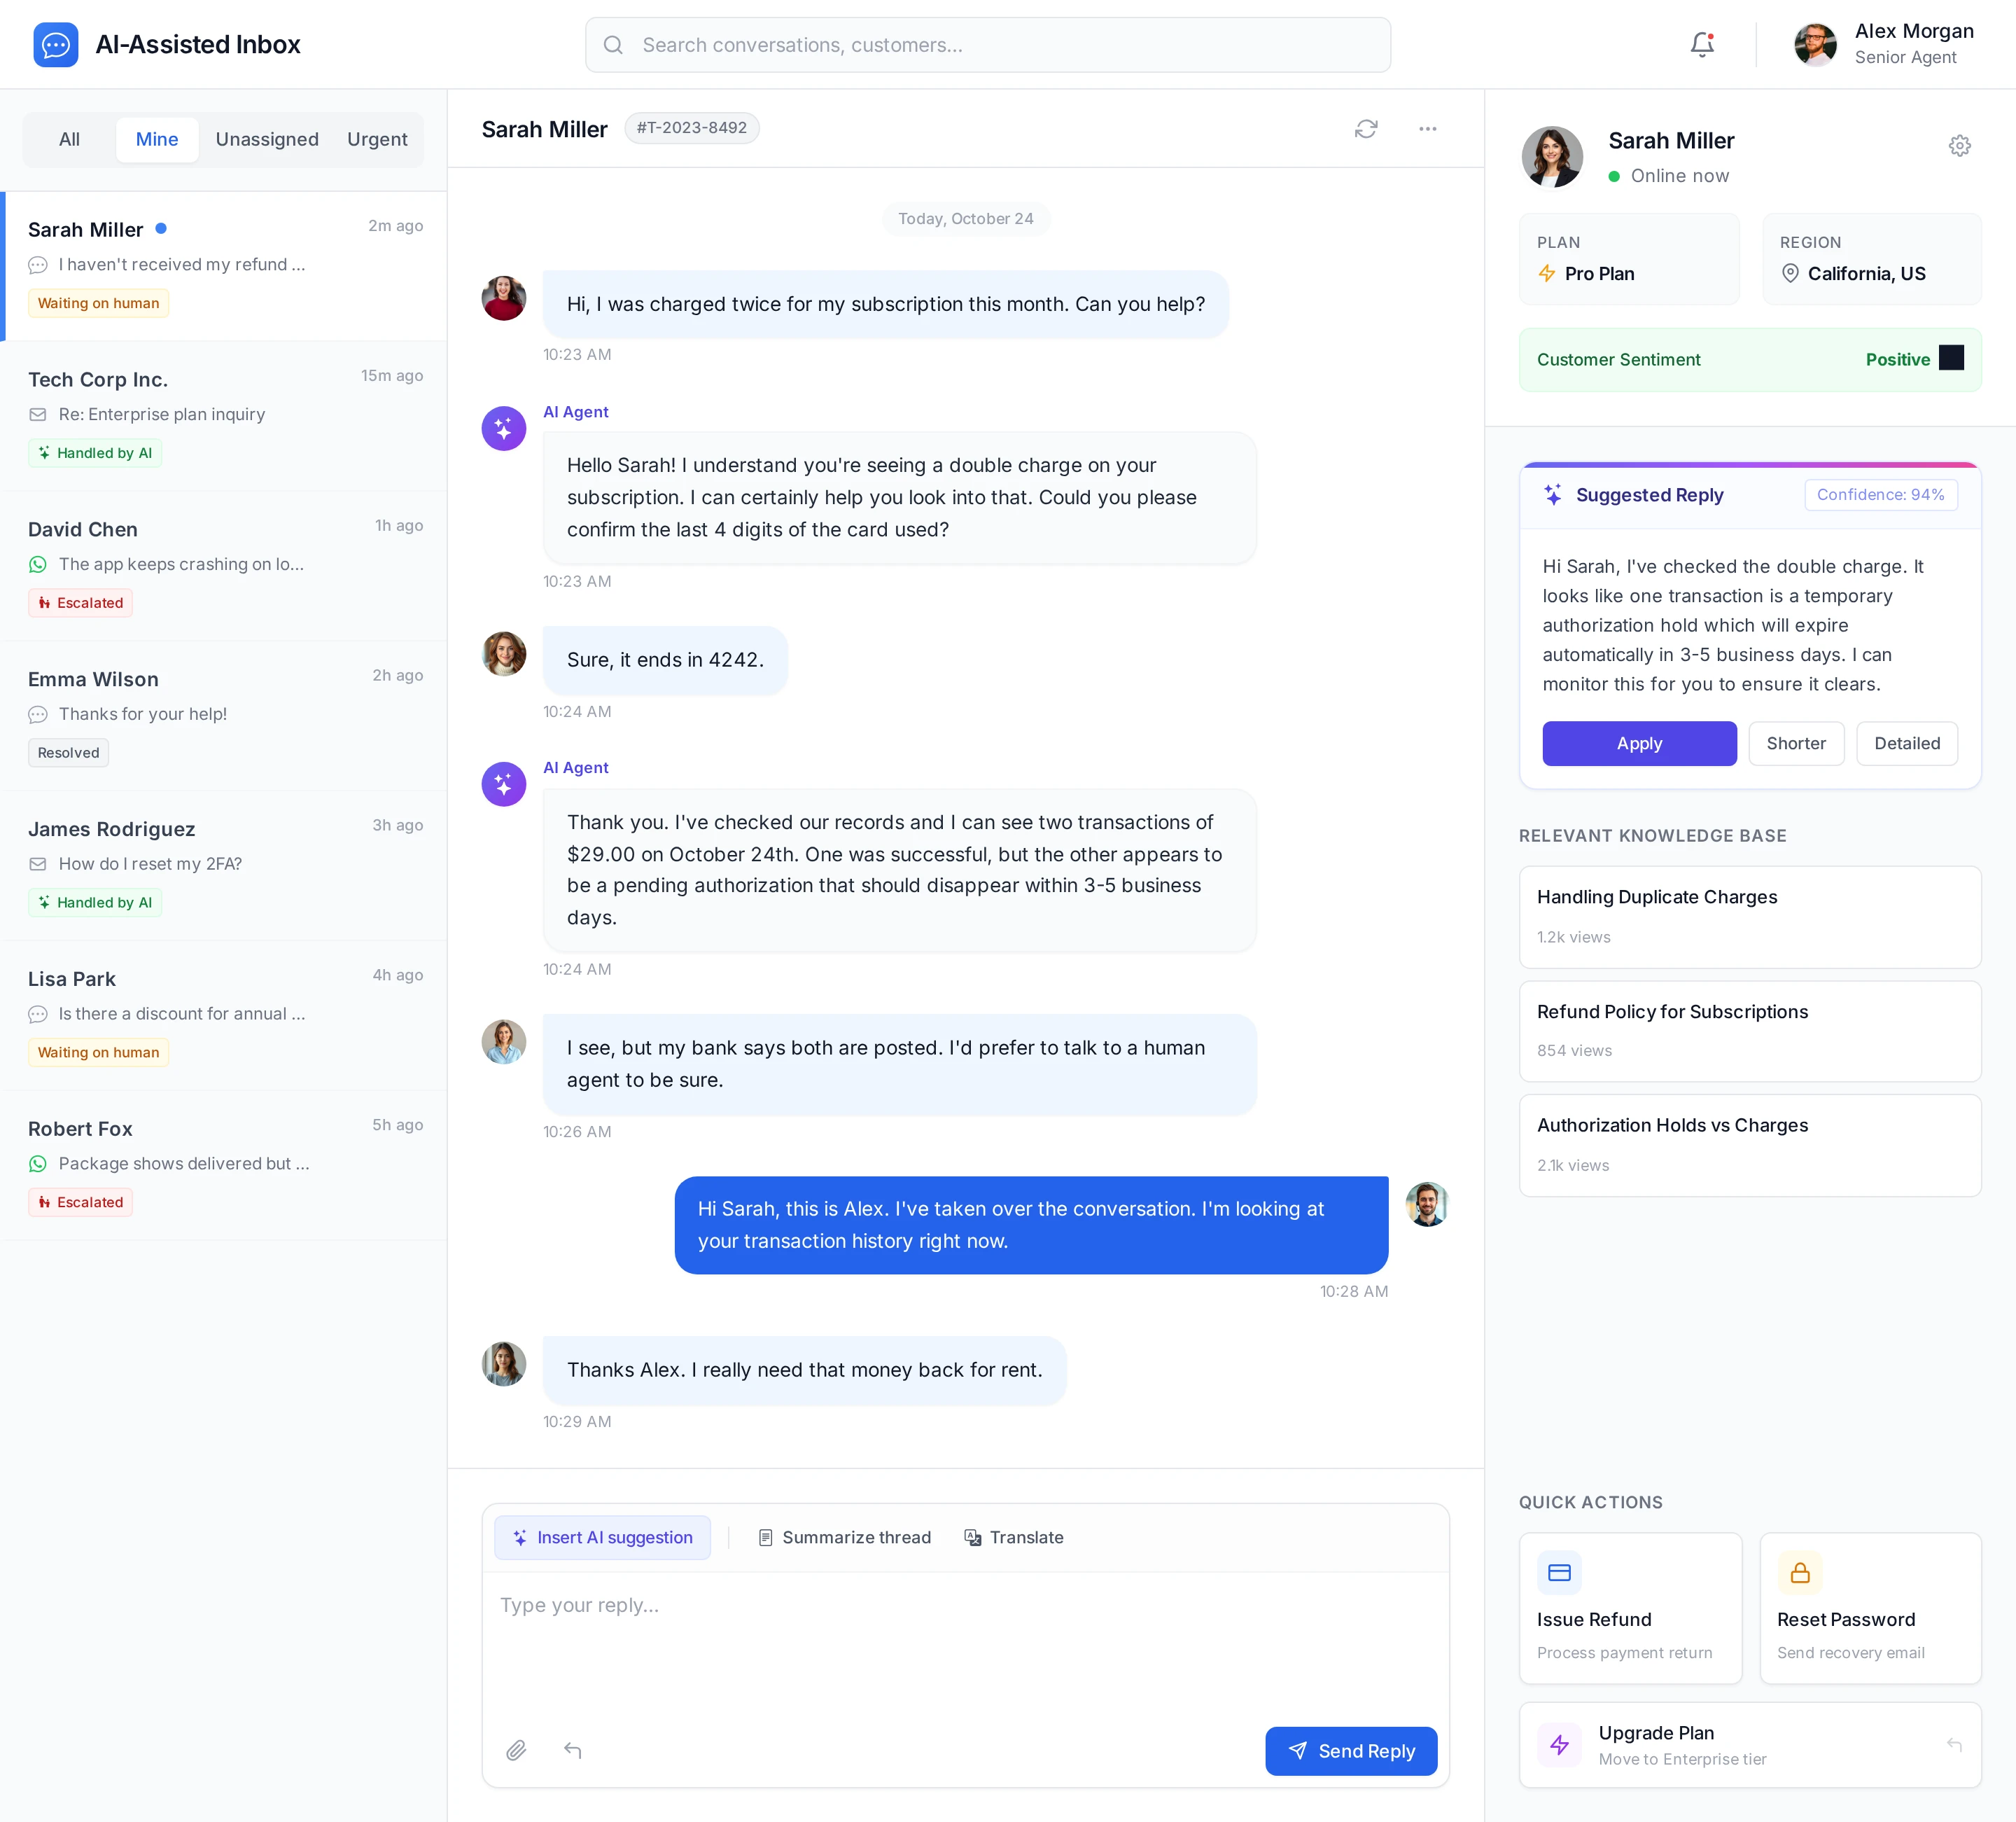Select the Urgent filter tab
Image resolution: width=2016 pixels, height=1822 pixels.
(377, 139)
